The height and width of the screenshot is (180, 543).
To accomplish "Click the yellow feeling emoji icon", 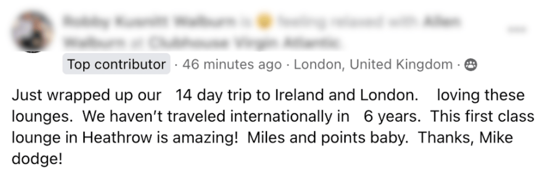I will coord(264,21).
